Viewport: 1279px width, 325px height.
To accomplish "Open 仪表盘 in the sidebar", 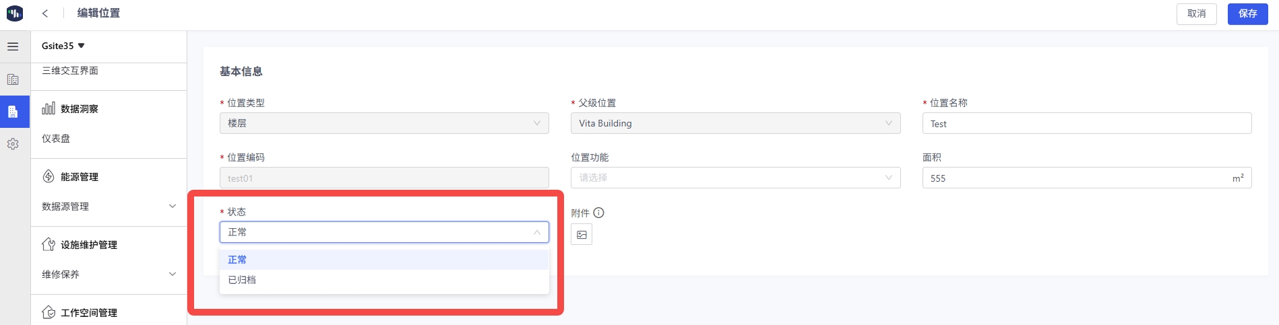I will tap(56, 139).
